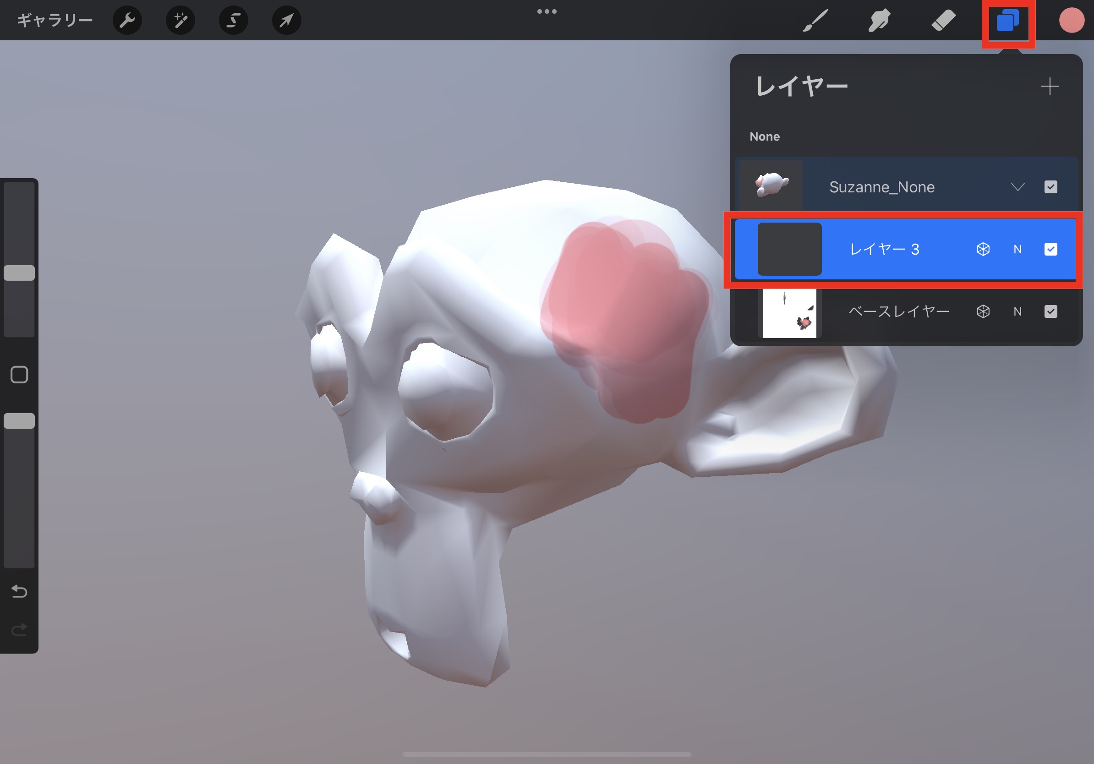Viewport: 1094px width, 764px height.
Task: Tap the None material label
Action: 765,136
